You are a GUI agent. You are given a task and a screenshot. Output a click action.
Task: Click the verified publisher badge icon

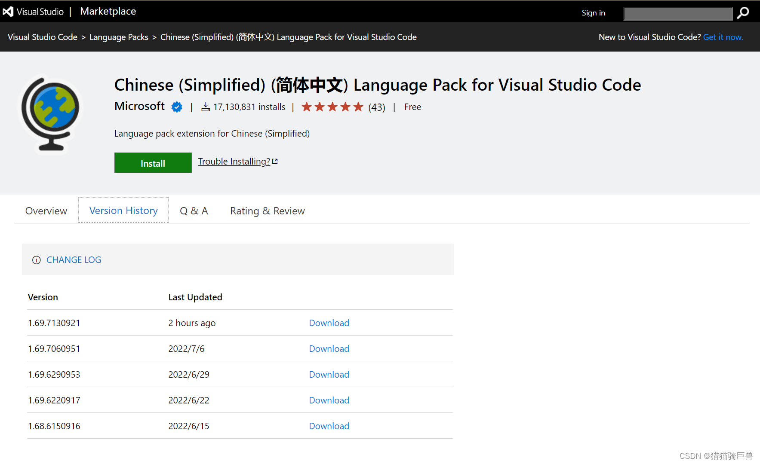[177, 107]
